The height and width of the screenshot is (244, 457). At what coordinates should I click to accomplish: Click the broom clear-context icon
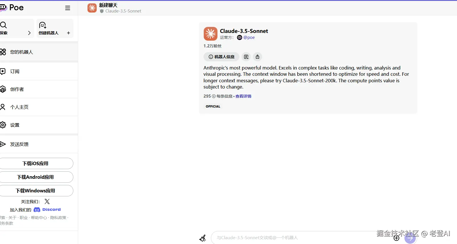[x=203, y=238]
